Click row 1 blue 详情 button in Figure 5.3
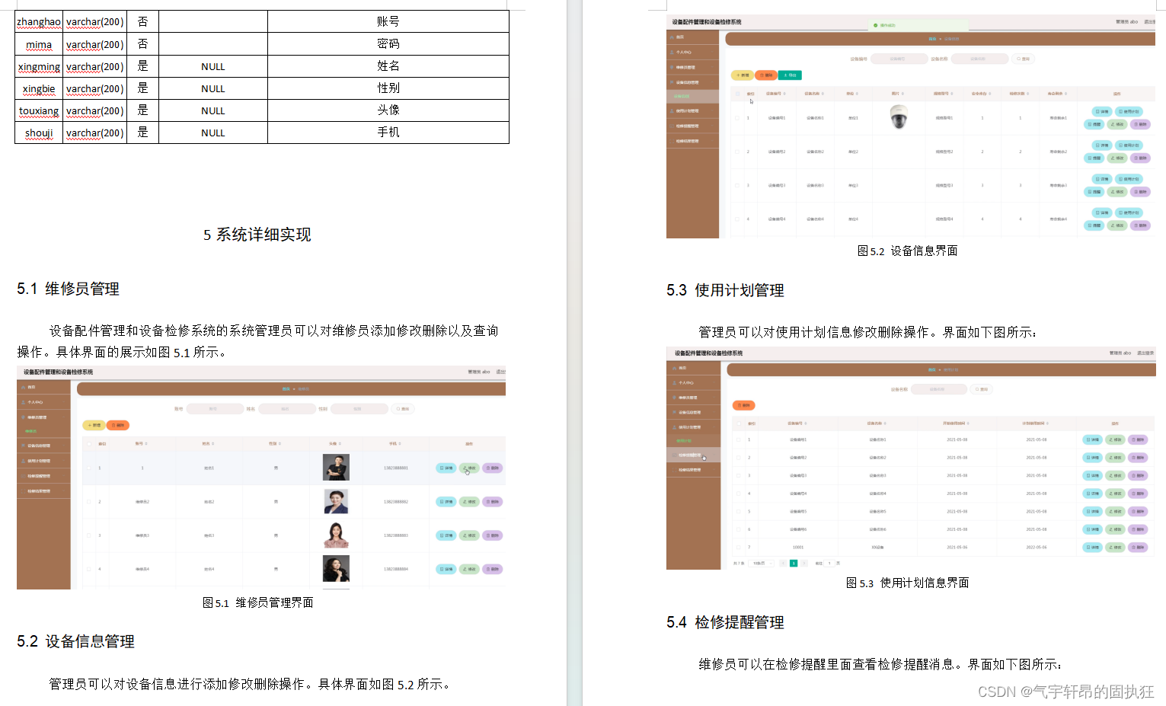Image resolution: width=1166 pixels, height=706 pixels. [1092, 439]
